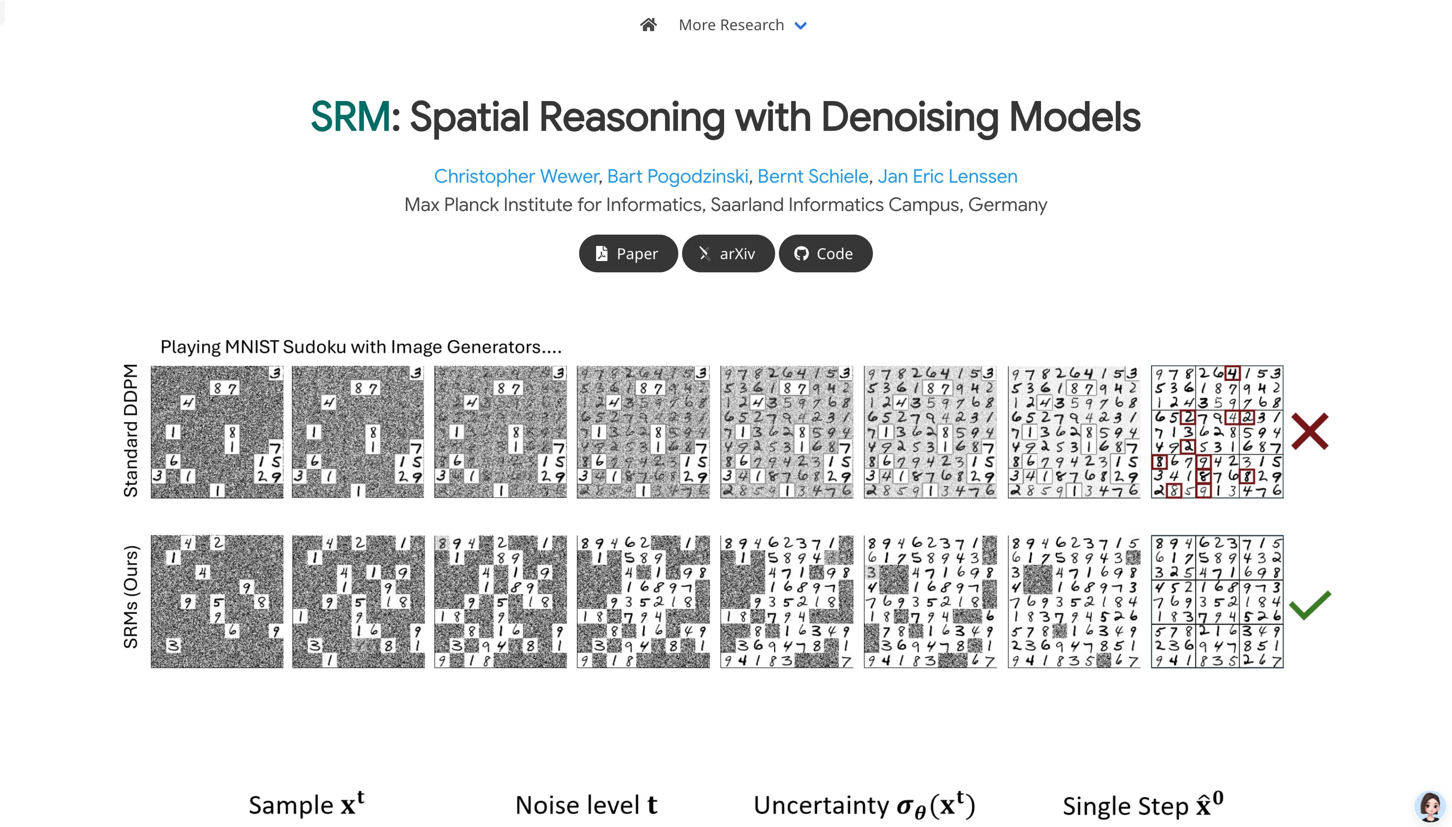
Task: Click the home icon in the top navigation
Action: coord(649,24)
